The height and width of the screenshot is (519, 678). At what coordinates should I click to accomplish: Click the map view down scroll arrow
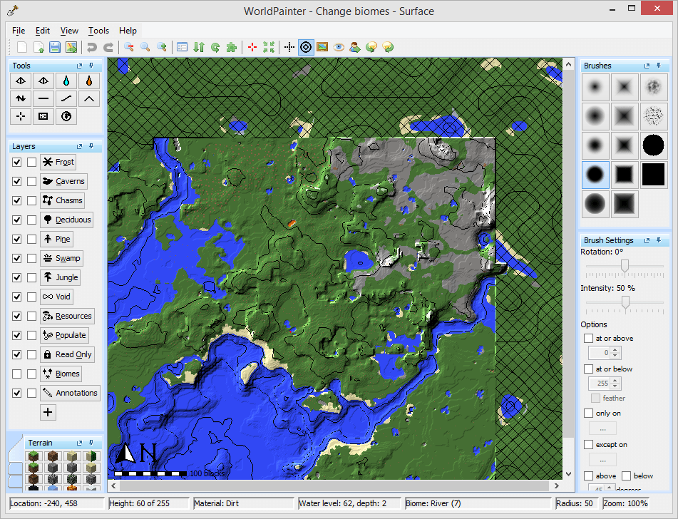pos(568,473)
